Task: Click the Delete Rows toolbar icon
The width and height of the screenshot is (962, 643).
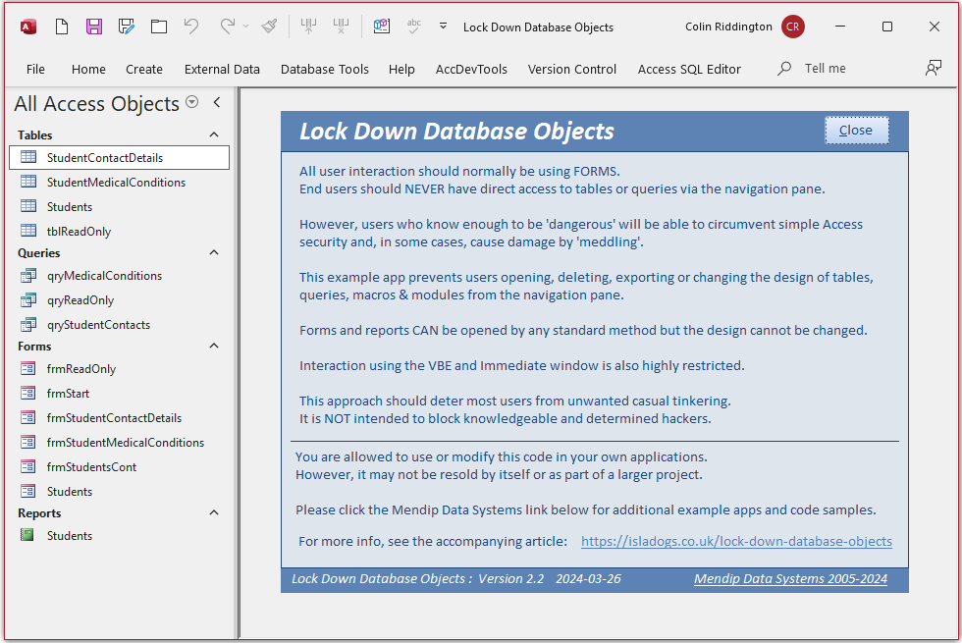Action: click(x=341, y=27)
